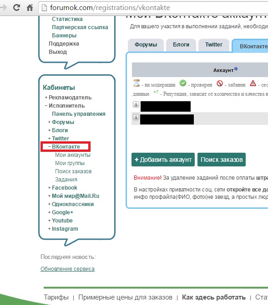Open the Обновление сервиса news link
This screenshot has height=305, width=268.
pos(67,269)
